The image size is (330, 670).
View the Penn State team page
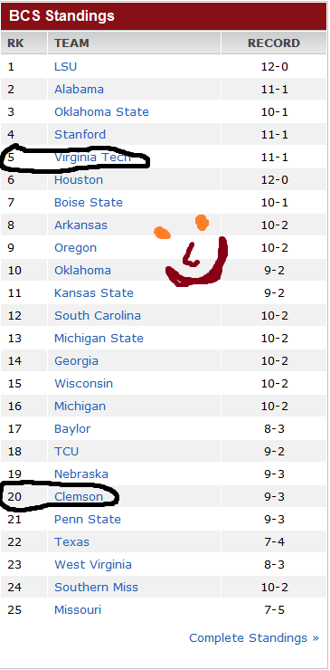point(88,520)
